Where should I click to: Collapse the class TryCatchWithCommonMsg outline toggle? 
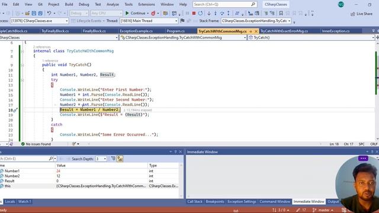tap(23, 51)
